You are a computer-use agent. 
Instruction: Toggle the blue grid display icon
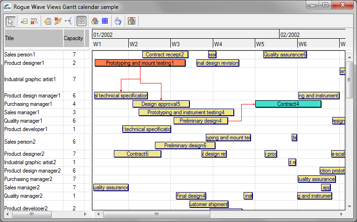[105, 21]
